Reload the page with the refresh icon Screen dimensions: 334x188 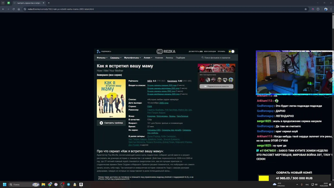(x=14, y=9)
